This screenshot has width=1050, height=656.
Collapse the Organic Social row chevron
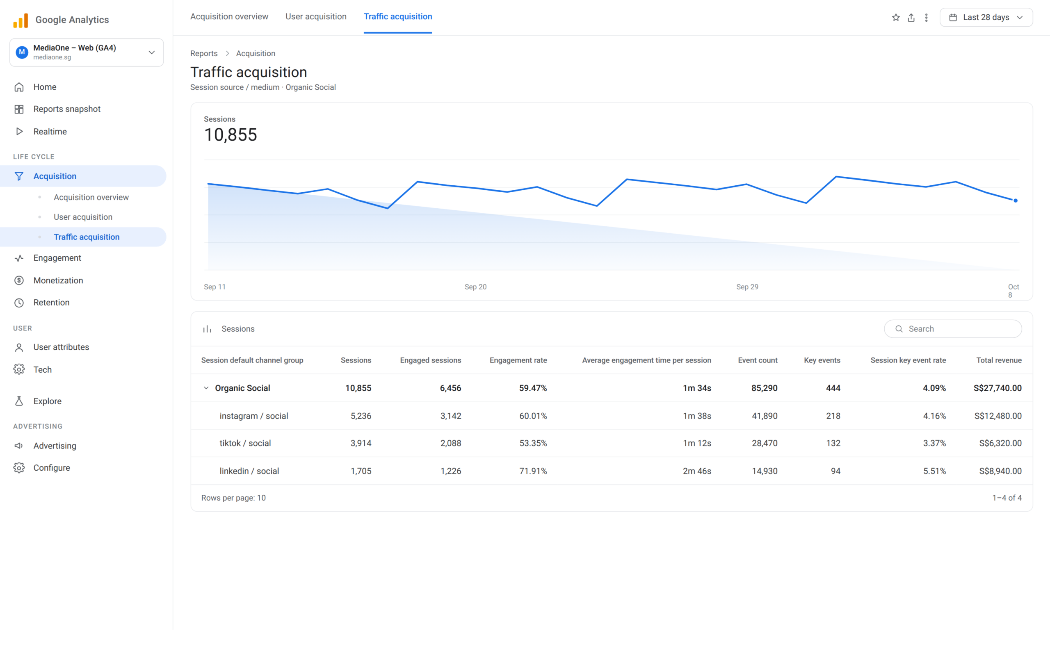pyautogui.click(x=206, y=388)
